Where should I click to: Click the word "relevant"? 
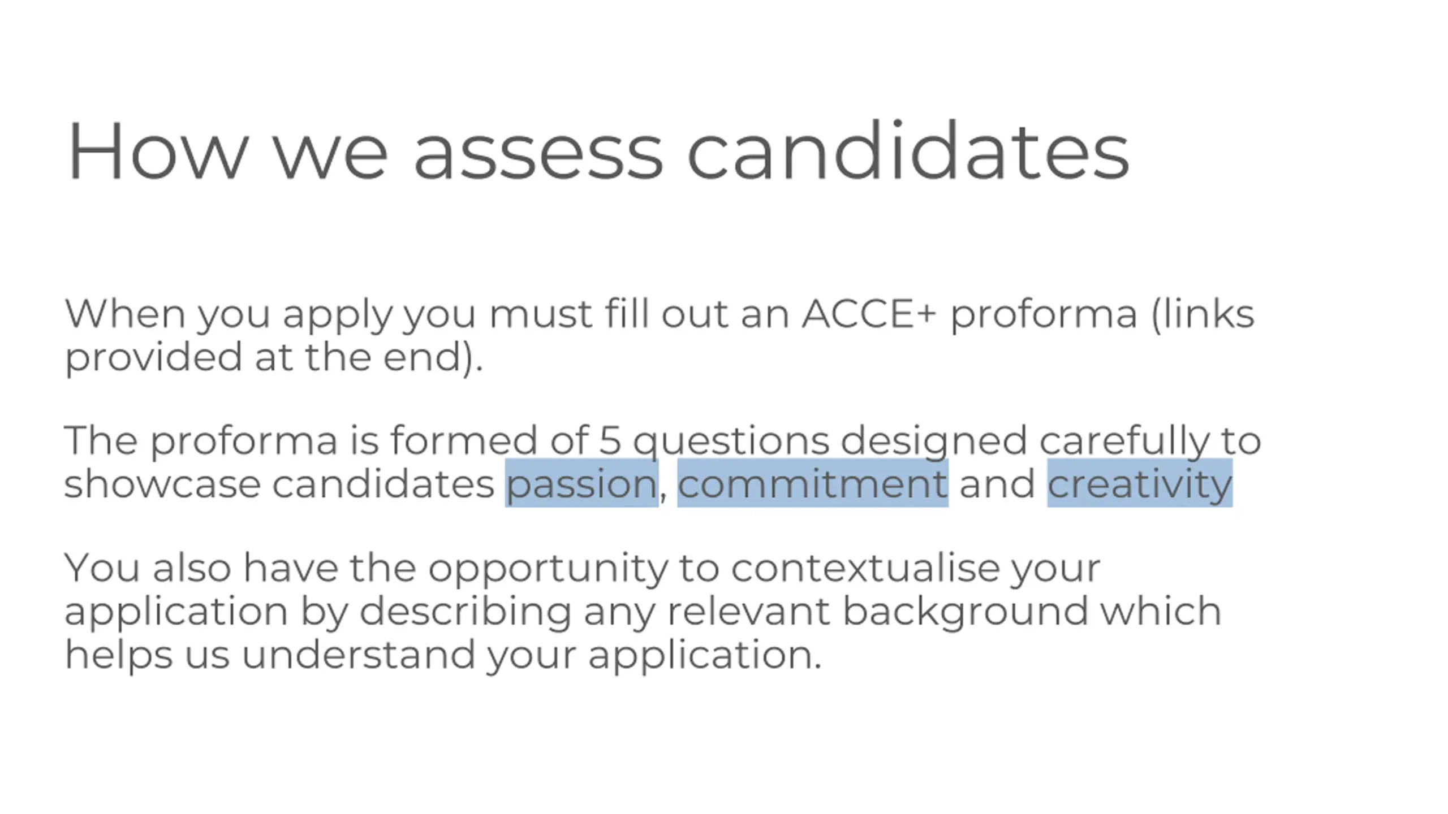(x=748, y=611)
